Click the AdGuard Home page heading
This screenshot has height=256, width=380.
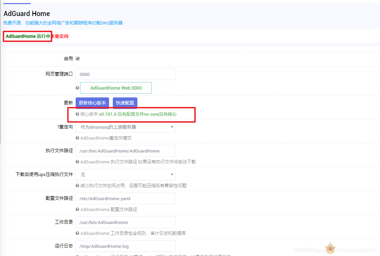click(27, 14)
